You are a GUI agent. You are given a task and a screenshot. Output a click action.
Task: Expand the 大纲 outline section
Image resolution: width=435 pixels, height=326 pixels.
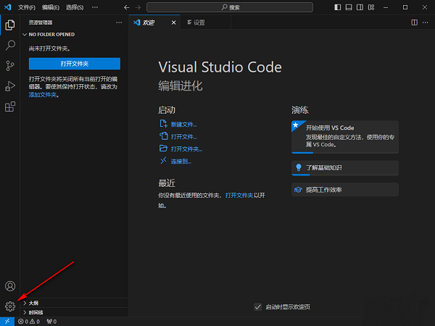[33, 303]
